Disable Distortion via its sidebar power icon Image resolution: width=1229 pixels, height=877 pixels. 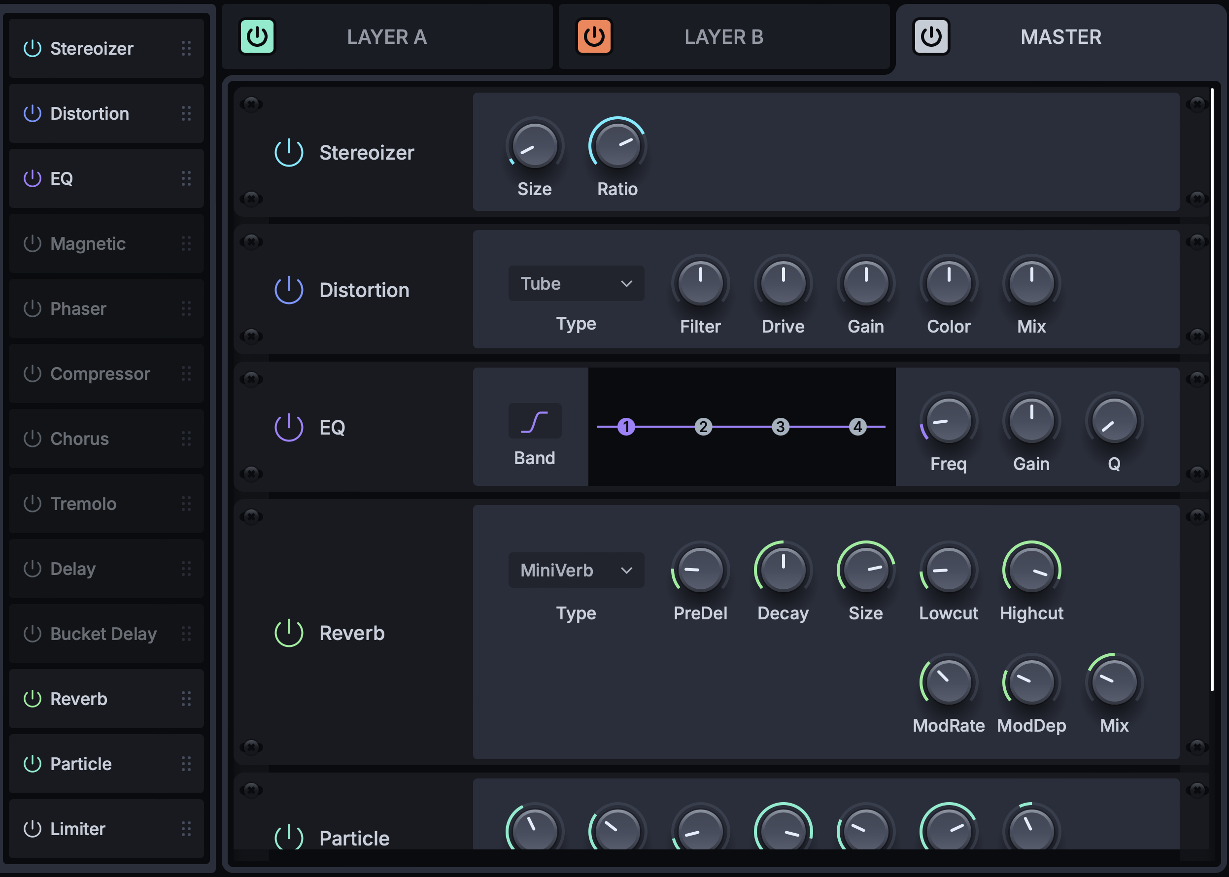tap(33, 113)
